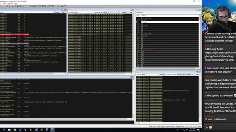236x132 pixels.
Task: Click the Font toolbar icon
Action: pyautogui.click(x=62, y=6)
